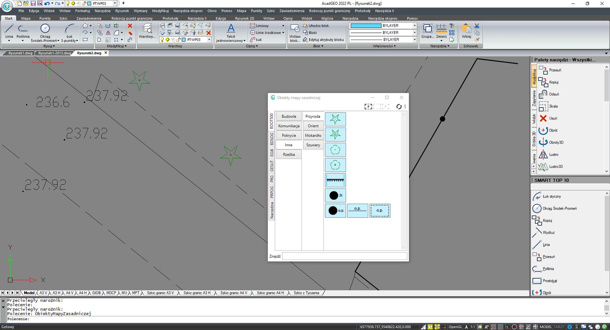Select the A3 V layout tab
The height and width of the screenshot is (330, 610).
[43, 293]
